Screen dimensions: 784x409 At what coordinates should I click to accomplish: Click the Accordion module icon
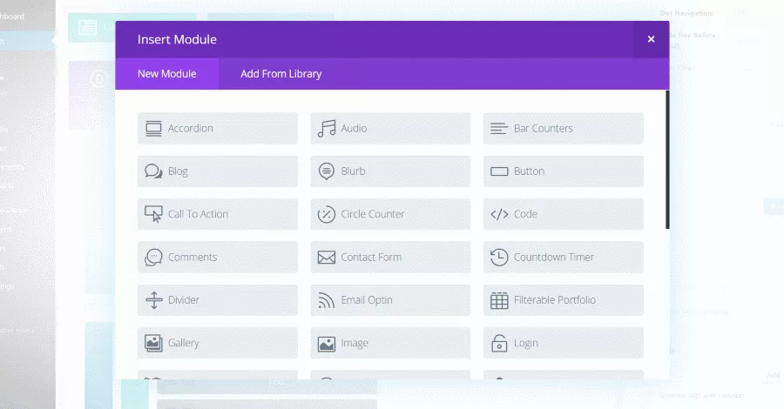pos(153,128)
